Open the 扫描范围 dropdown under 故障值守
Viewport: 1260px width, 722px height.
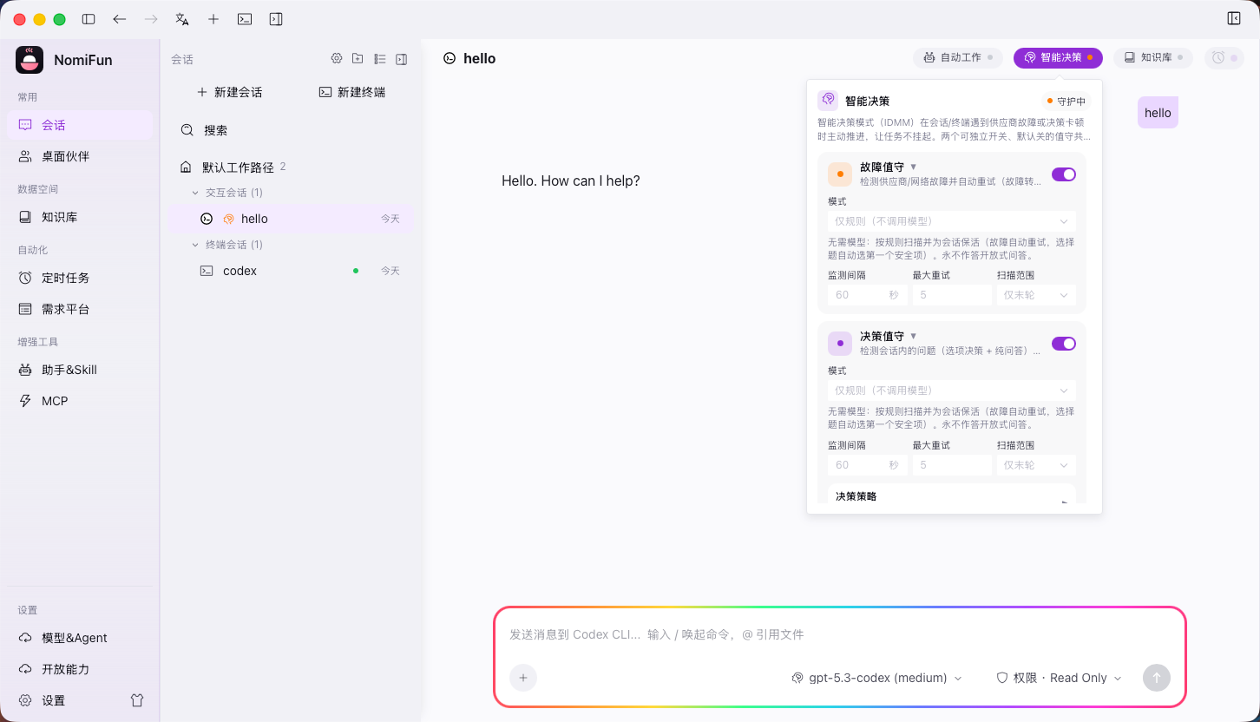pos(1036,295)
